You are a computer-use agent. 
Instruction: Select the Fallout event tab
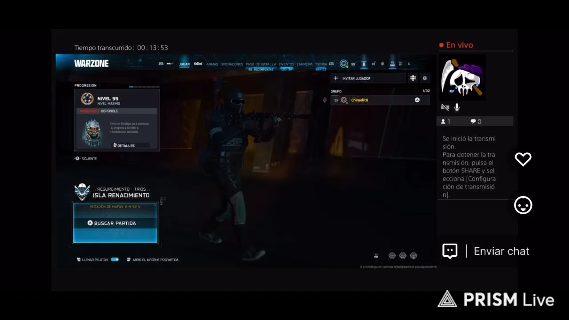point(198,64)
